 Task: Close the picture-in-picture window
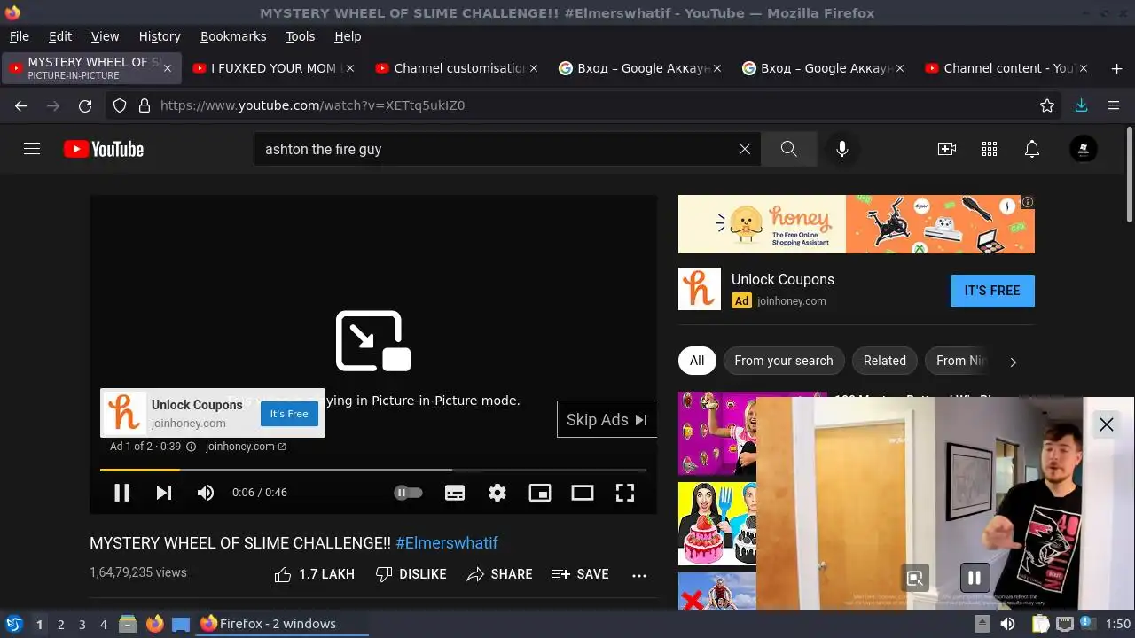(1107, 424)
